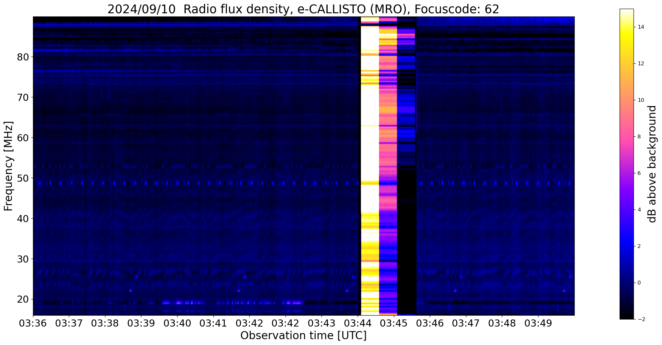Click the 03:47 time tick label

click(466, 323)
